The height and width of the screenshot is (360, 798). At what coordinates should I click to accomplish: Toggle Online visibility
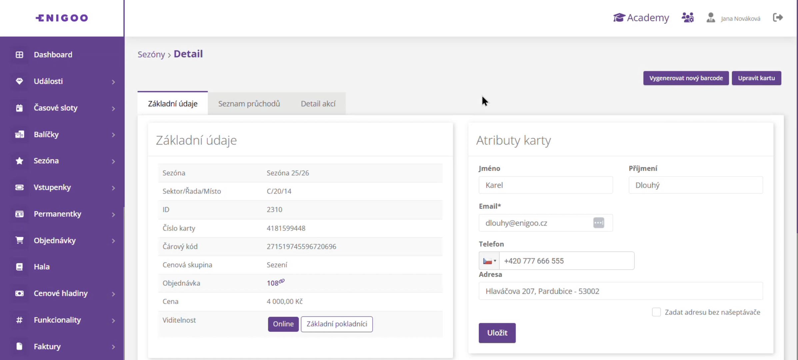click(x=283, y=324)
